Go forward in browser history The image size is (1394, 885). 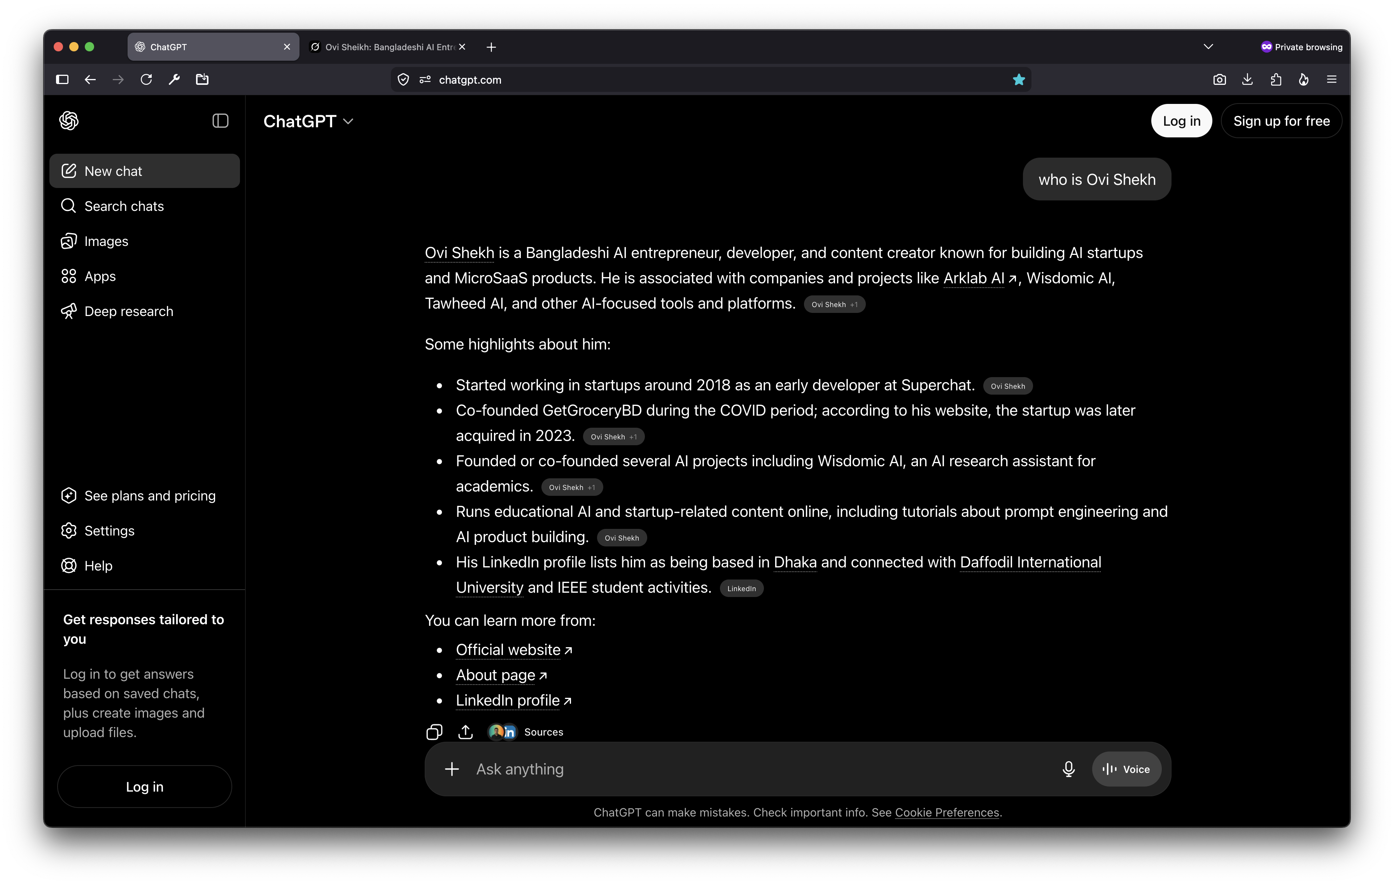point(118,79)
